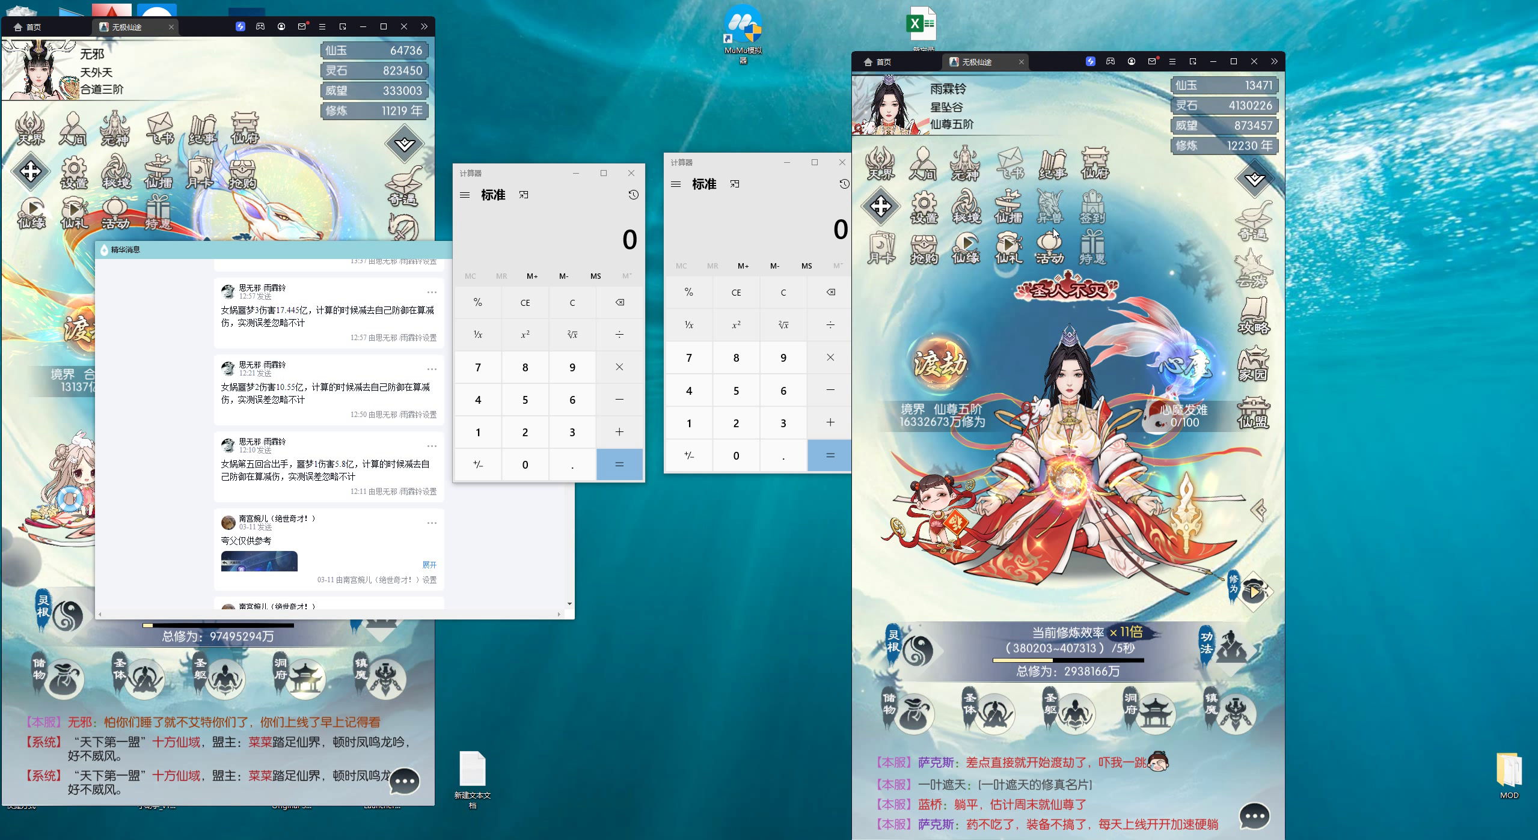The image size is (1538, 840).
Task: Click horizontal scrollbar in 精华消息 window
Action: [329, 614]
